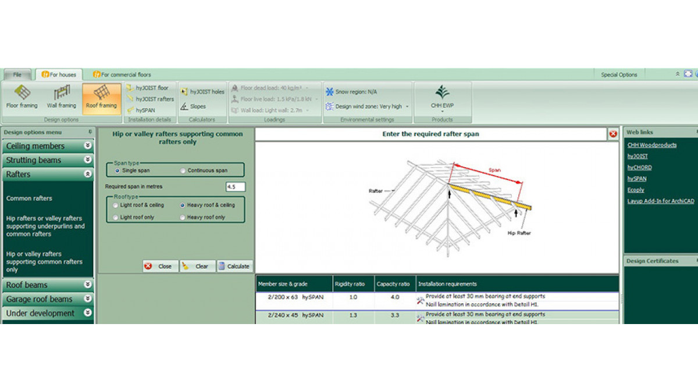Click the required span input field

(x=236, y=187)
